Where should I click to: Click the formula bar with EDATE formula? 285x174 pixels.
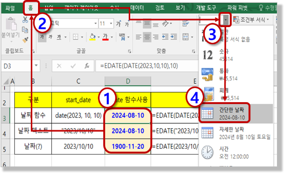click(x=147, y=66)
